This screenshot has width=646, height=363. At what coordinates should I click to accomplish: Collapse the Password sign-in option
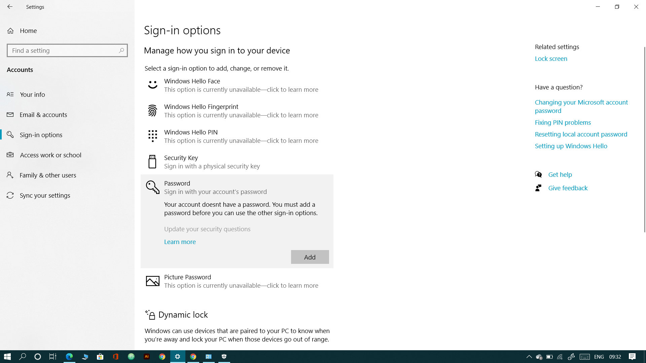pyautogui.click(x=237, y=187)
